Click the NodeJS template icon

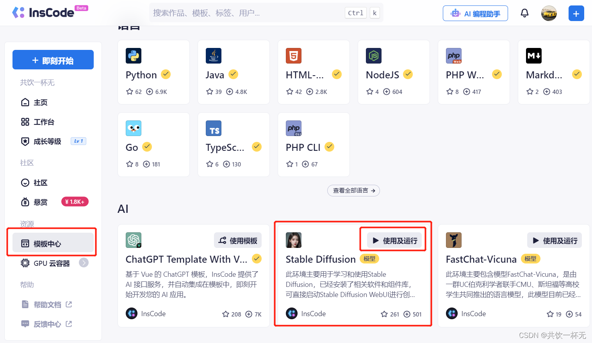tap(374, 56)
